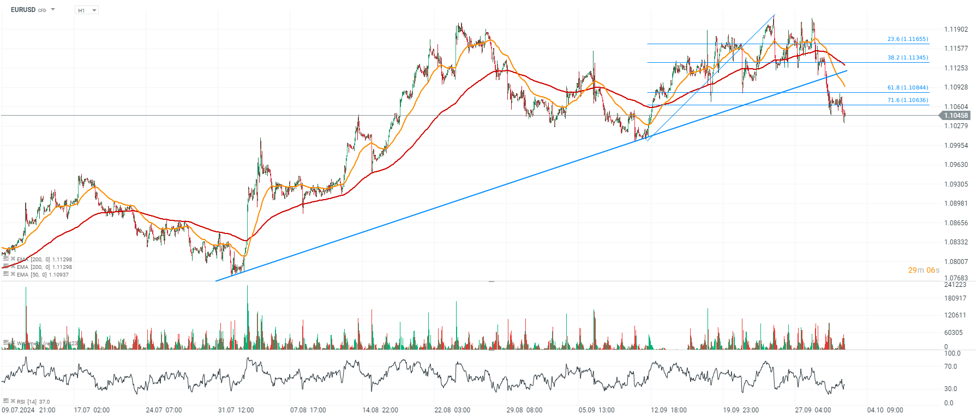
Task: Remove the RSI 14 indicator
Action: click(13, 401)
